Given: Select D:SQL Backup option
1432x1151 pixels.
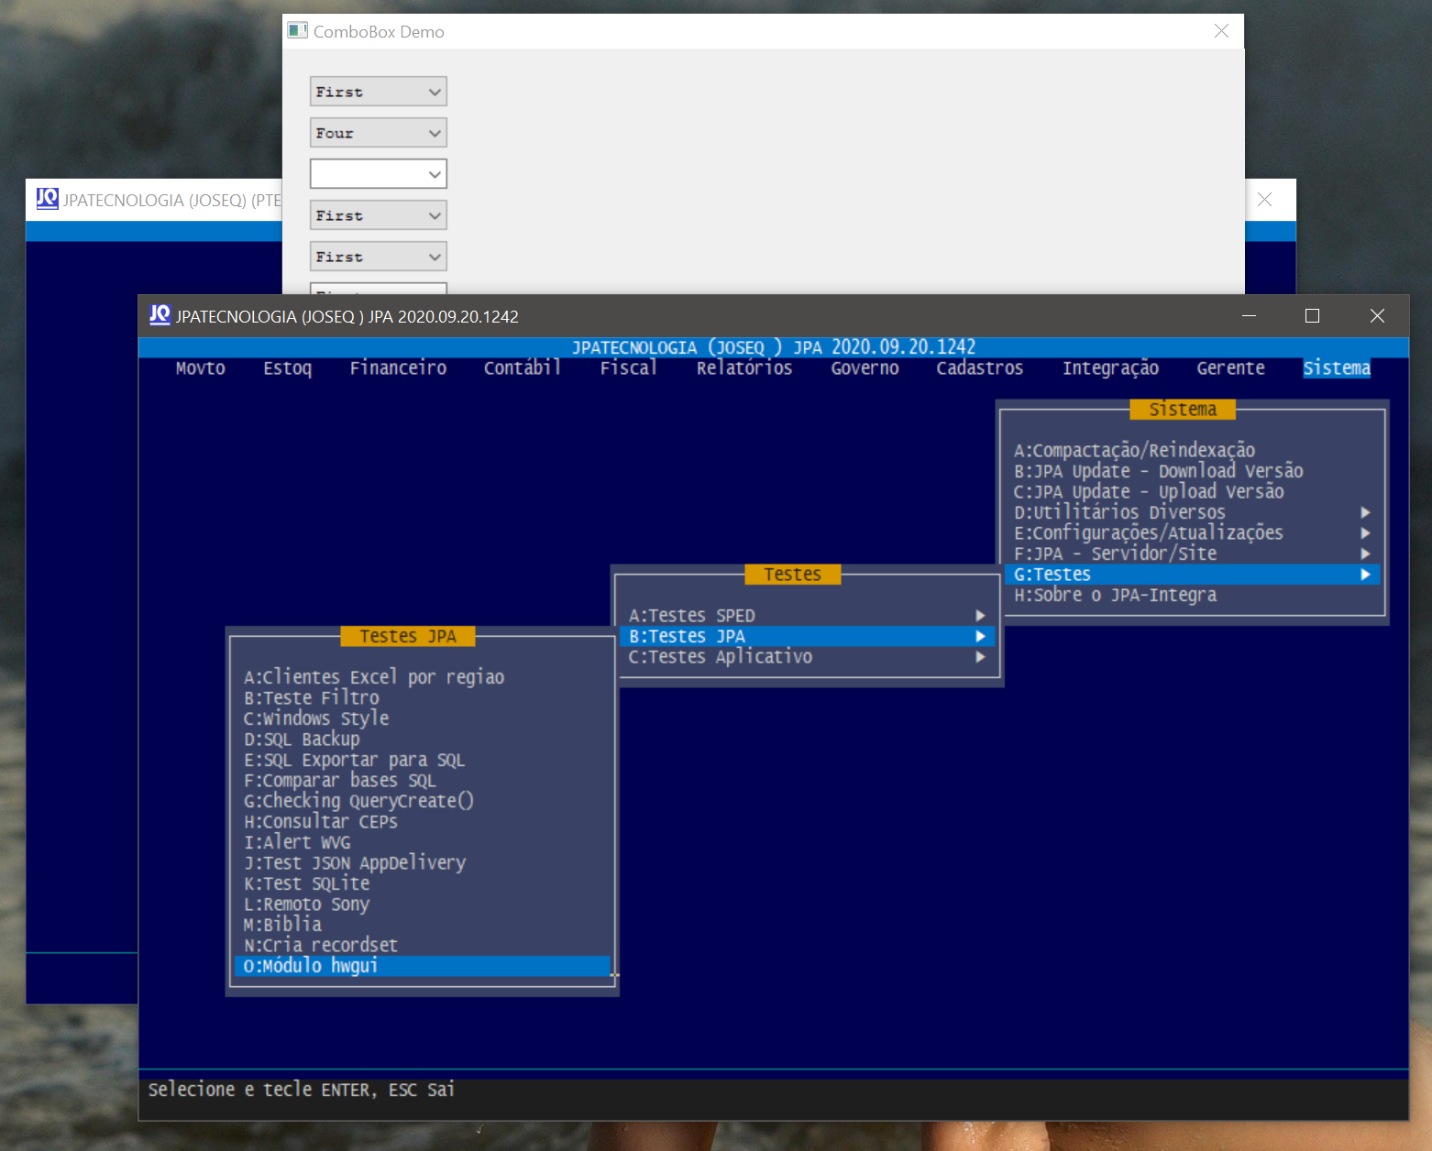Looking at the screenshot, I should click(302, 740).
